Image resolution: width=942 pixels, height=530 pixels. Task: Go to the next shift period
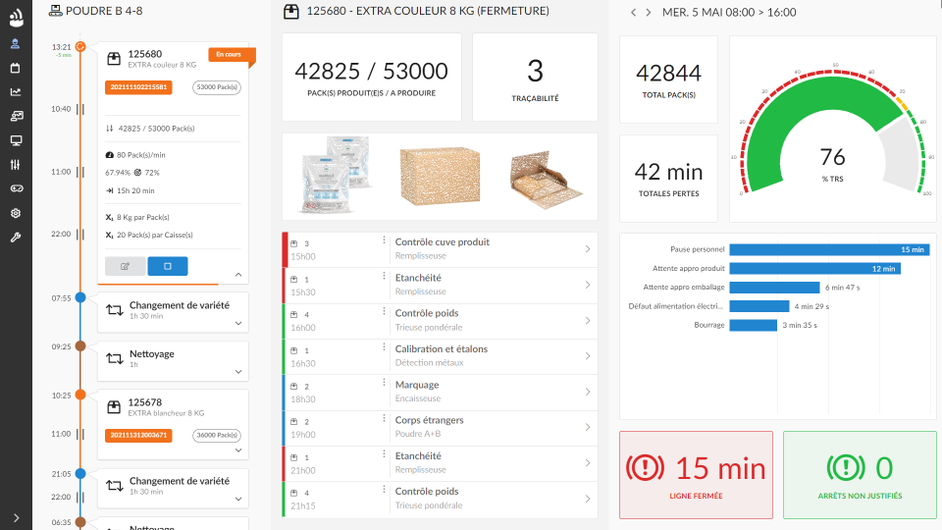click(x=649, y=13)
